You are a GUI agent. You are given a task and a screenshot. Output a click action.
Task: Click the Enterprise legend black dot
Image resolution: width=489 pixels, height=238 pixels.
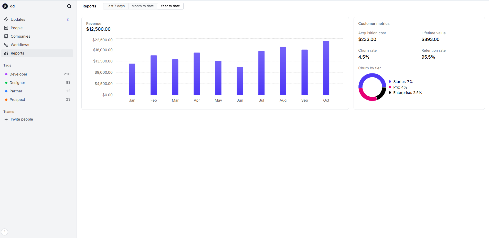390,93
